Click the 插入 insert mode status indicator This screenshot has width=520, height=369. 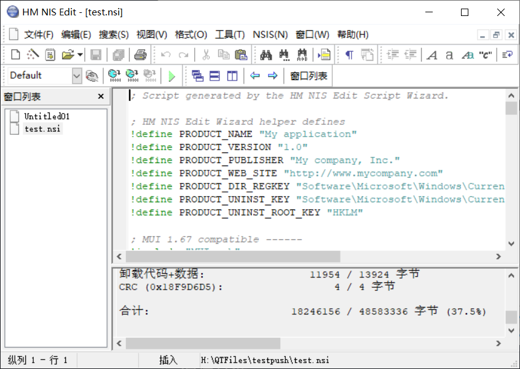click(168, 360)
